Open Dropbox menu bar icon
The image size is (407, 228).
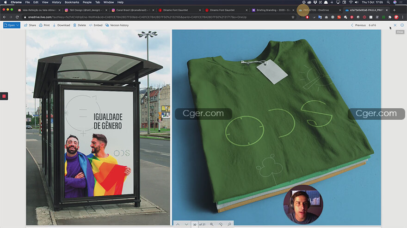coord(315,2)
